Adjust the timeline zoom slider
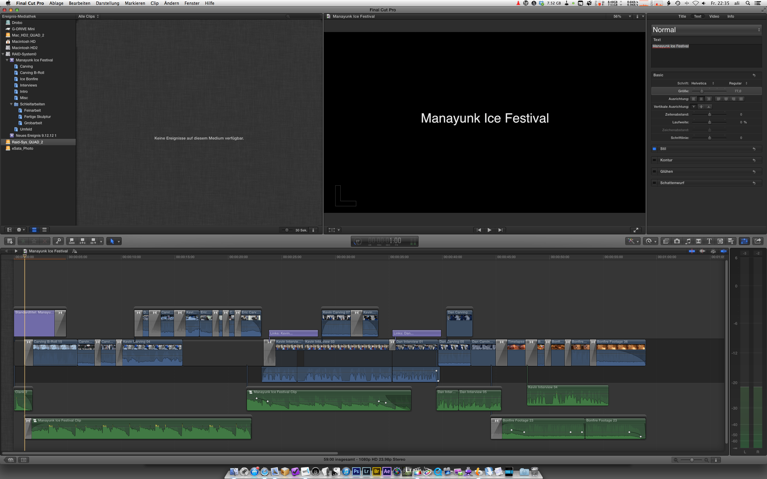 click(692, 460)
